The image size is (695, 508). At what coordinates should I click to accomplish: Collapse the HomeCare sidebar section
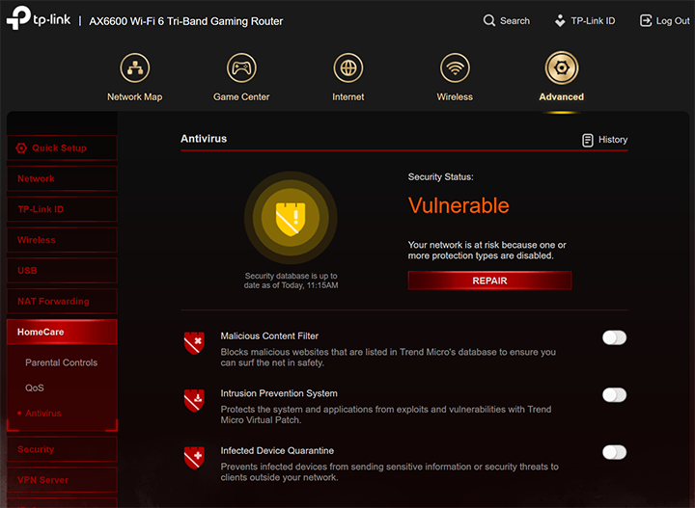point(62,333)
